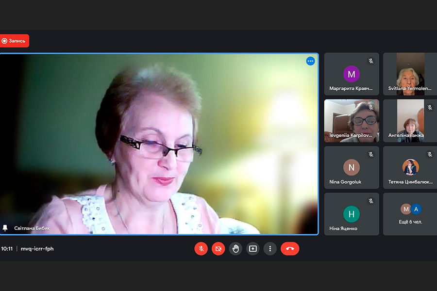The width and height of the screenshot is (437, 291).
Task: Click the brown N avatar
Action: 352,167
